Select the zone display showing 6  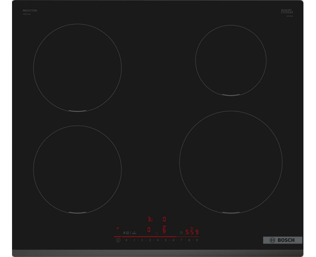pyautogui.click(x=164, y=230)
